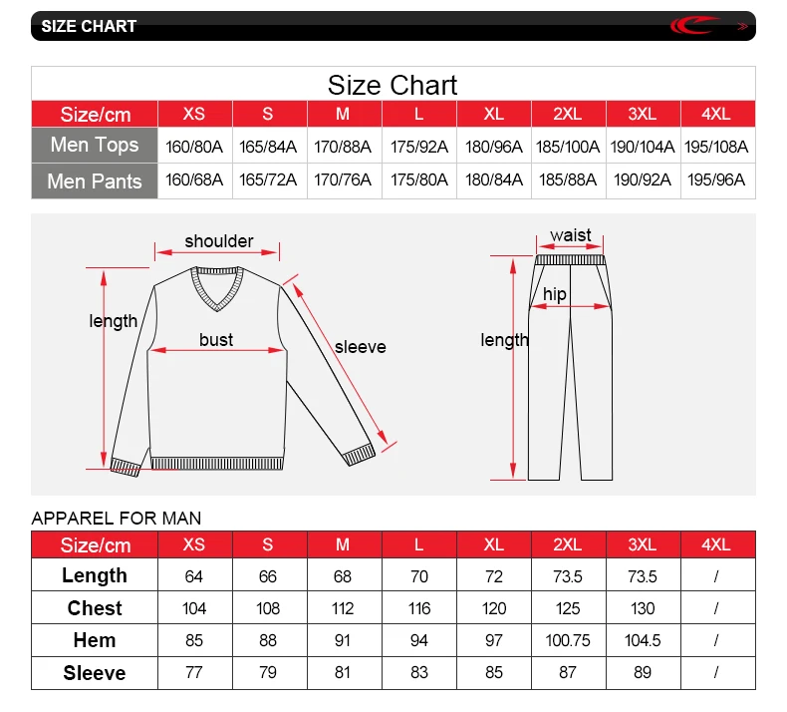Screen dimensions: 787x712
Task: Click the 'SIZE CHART' header text
Action: (x=89, y=26)
